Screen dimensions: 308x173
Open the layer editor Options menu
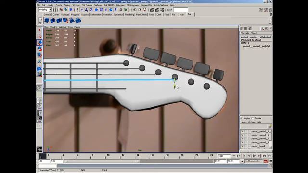click(252, 122)
